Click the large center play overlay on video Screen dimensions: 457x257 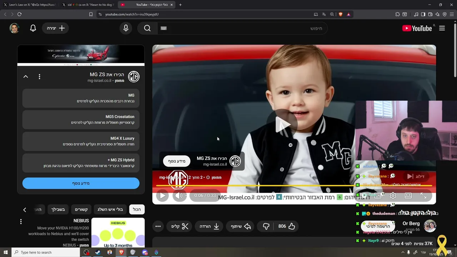(282, 124)
